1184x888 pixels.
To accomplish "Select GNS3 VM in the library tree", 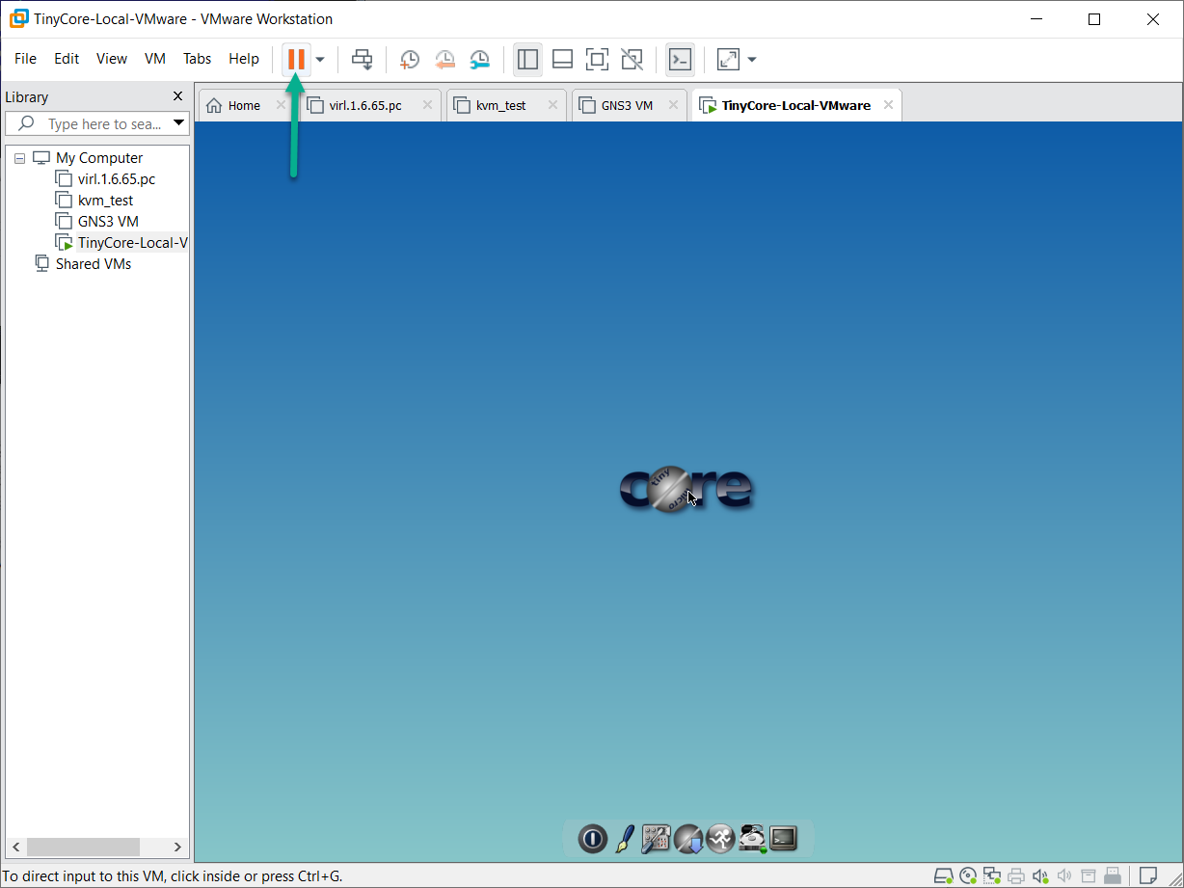I will 108,222.
